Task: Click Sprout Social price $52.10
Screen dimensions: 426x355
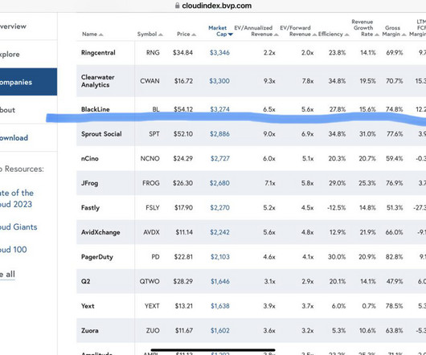Action: click(183, 134)
